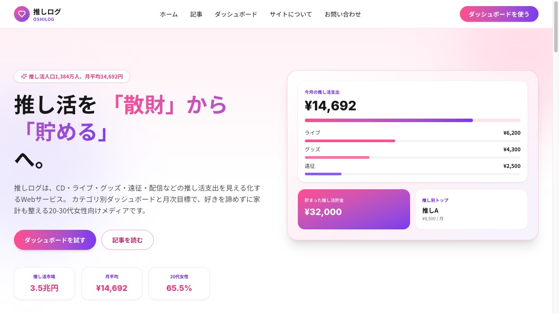Image resolution: width=559 pixels, height=314 pixels.
Task: Open the ホーム menu item
Action: 169,14
